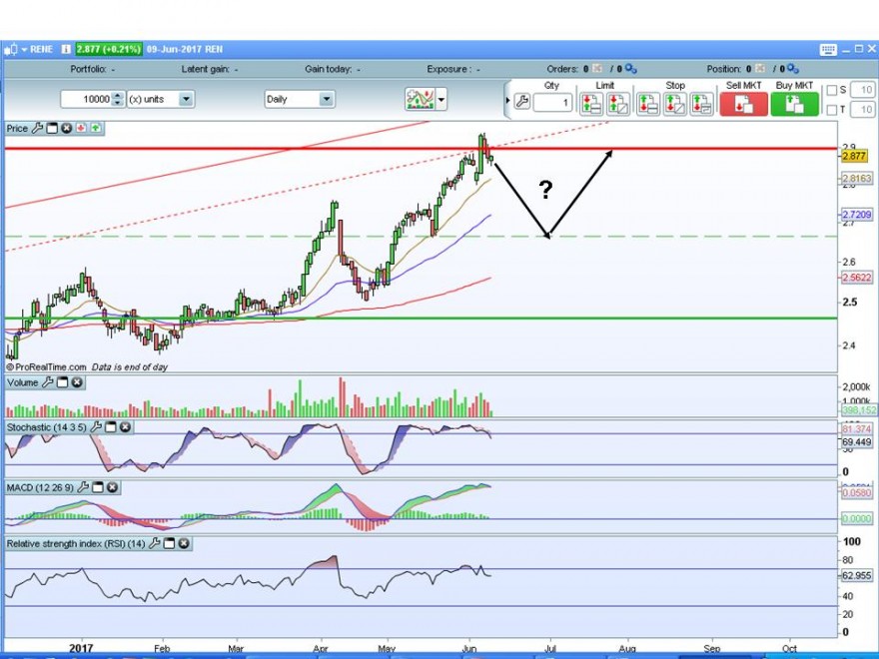Maximize the MACD panel
Screen dimensions: 879x659
98,487
